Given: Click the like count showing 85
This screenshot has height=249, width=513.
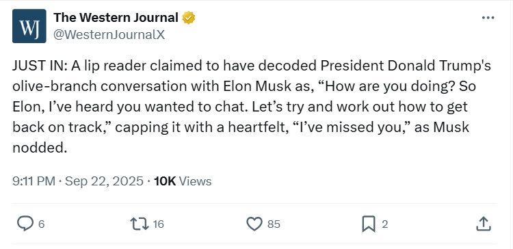Looking at the screenshot, I should click(x=274, y=224).
